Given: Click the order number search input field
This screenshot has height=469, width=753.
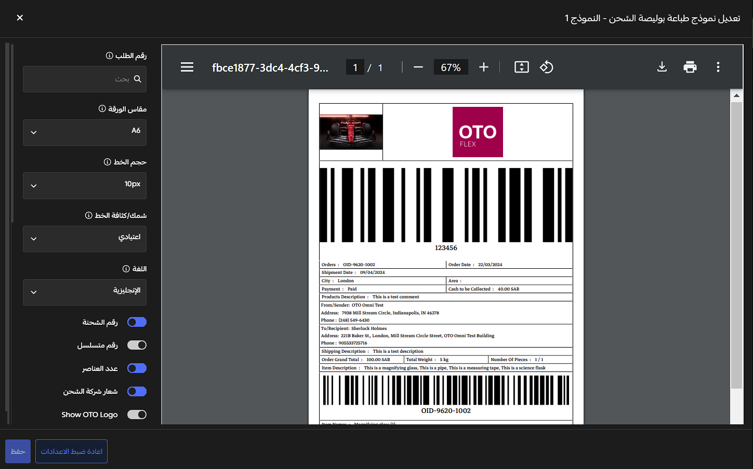Looking at the screenshot, I should pyautogui.click(x=85, y=79).
